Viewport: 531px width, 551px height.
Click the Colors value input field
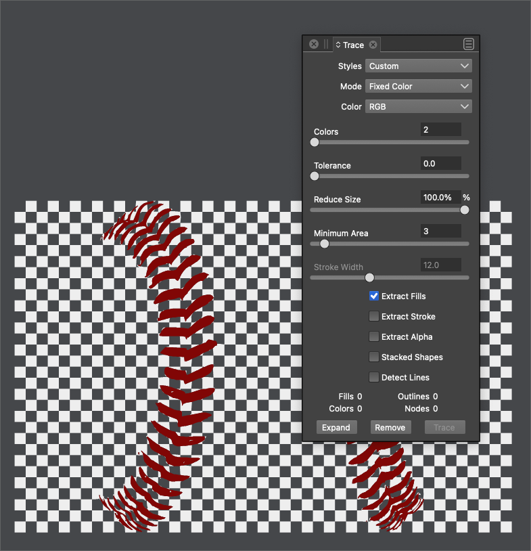(x=440, y=130)
